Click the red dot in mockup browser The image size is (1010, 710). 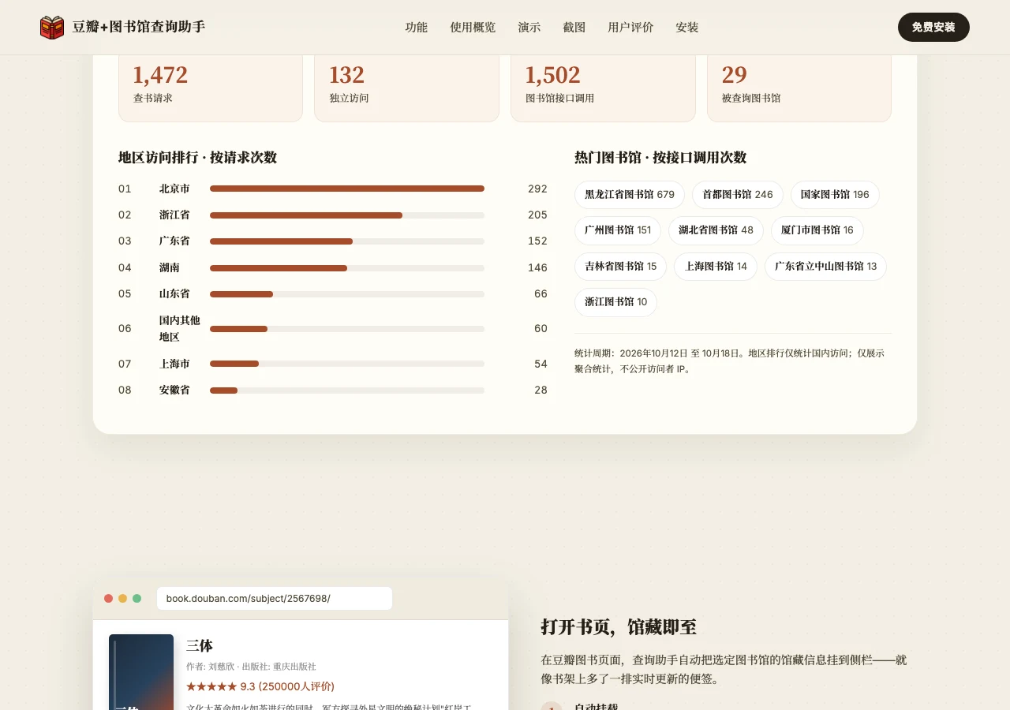(x=108, y=599)
